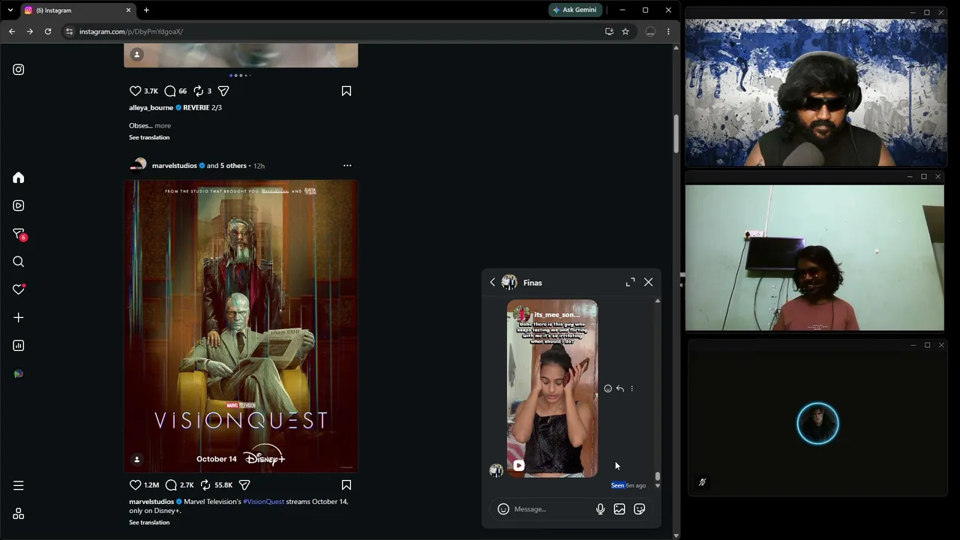
Task: Save the alleya_bourne post with bookmark
Action: pos(346,91)
